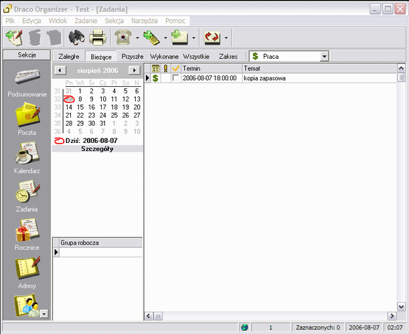Click the grayed trash delete icon
409x334 pixels.
pyautogui.click(x=35, y=38)
